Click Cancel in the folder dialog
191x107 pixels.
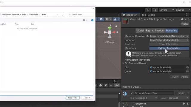pos(87,98)
